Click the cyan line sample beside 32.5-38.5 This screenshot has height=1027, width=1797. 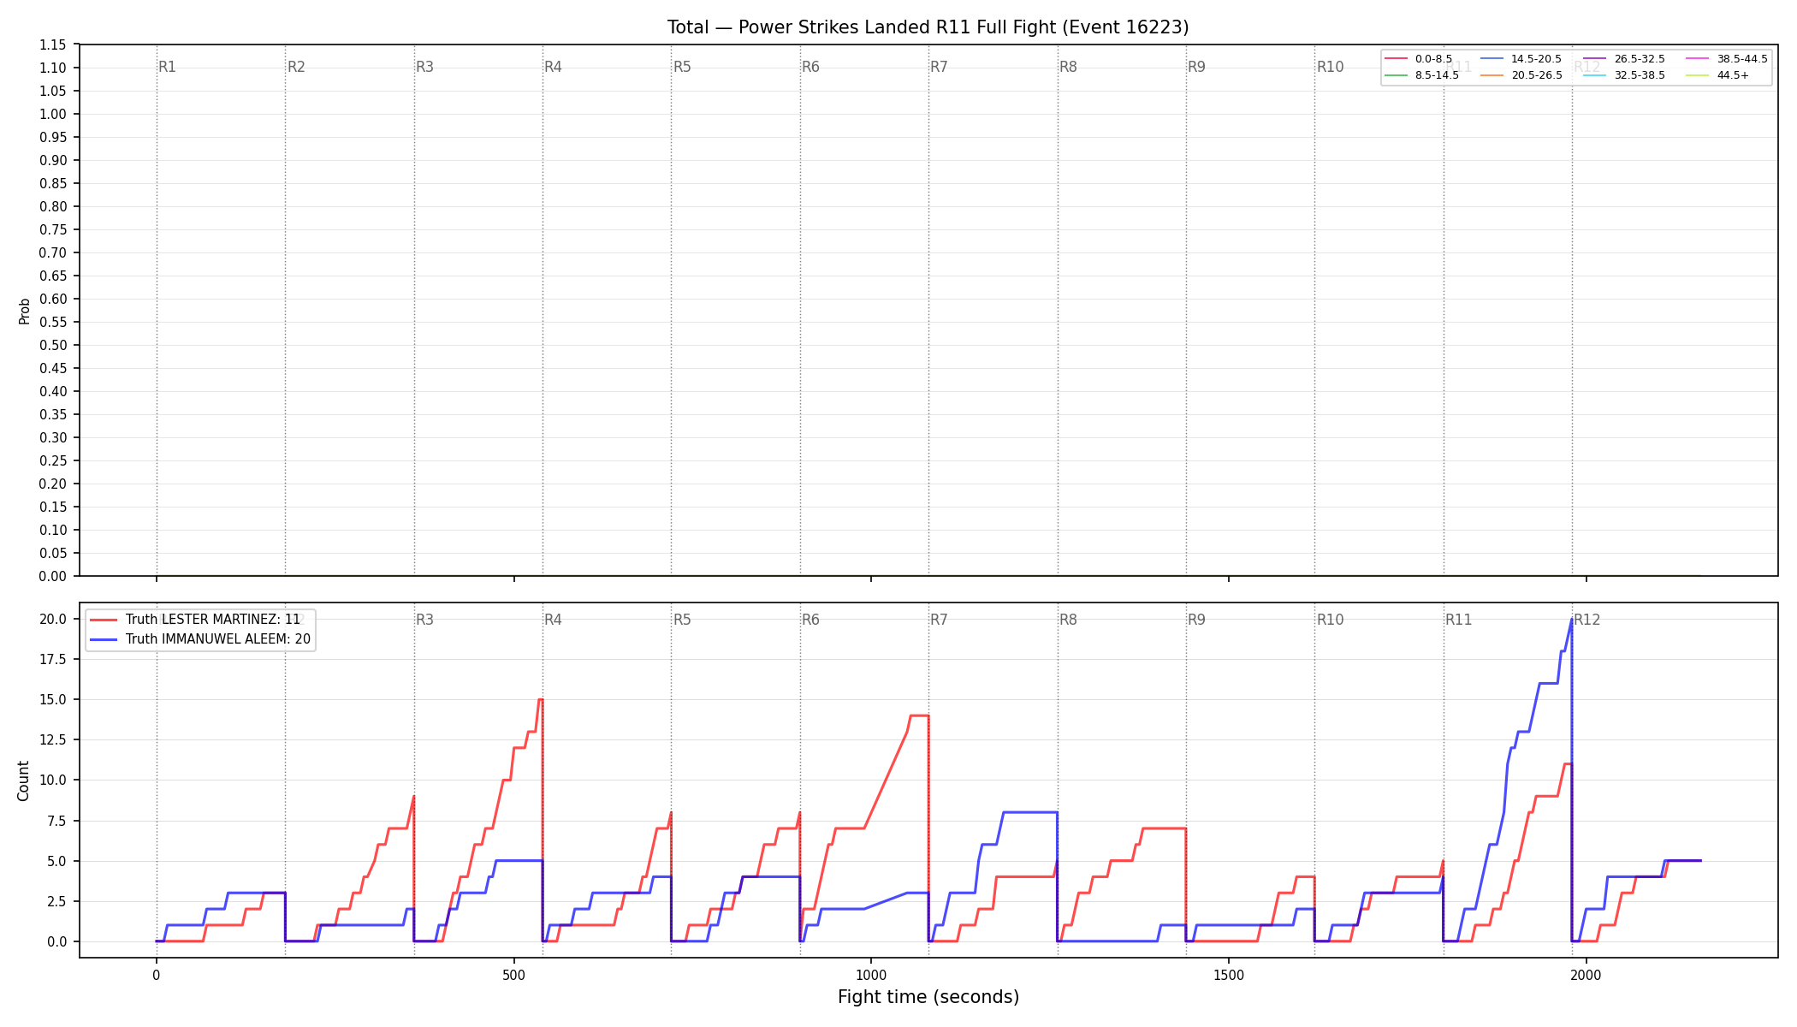tap(1594, 75)
